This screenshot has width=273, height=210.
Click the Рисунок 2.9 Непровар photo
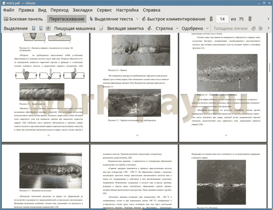[221, 182]
